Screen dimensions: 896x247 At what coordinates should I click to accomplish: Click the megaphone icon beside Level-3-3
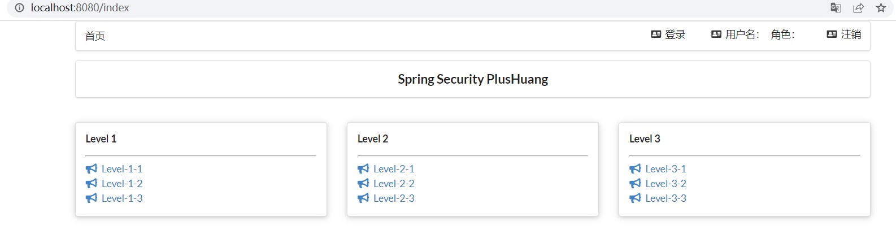[x=635, y=198]
